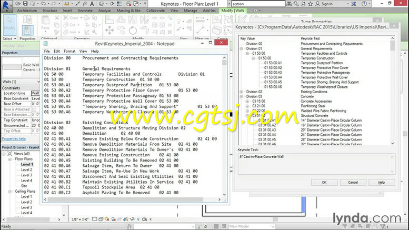Click the Section tool icon
Screen dimensions: 409x230
[x=112, y=4]
